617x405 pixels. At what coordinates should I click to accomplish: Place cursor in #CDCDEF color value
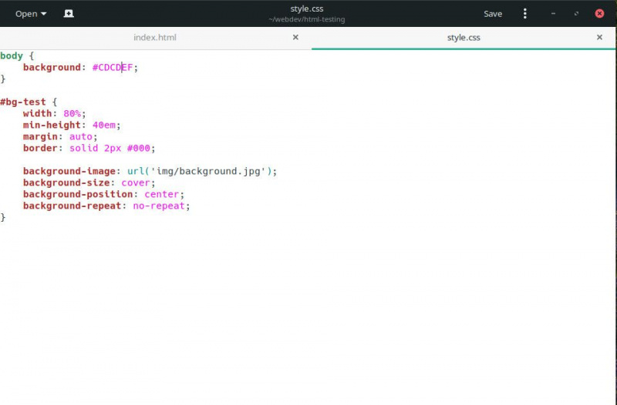click(x=113, y=68)
